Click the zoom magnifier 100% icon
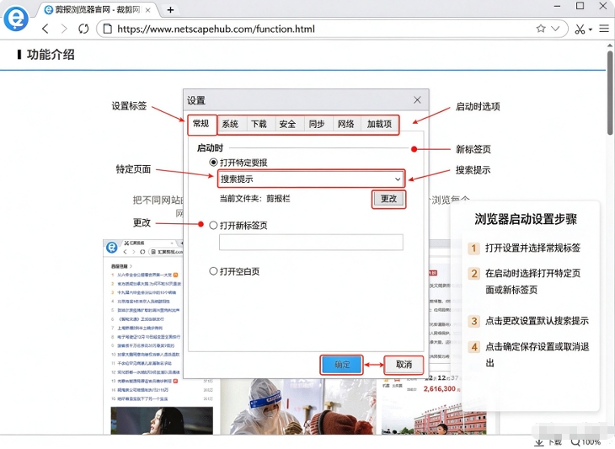615x449 pixels. (x=575, y=443)
